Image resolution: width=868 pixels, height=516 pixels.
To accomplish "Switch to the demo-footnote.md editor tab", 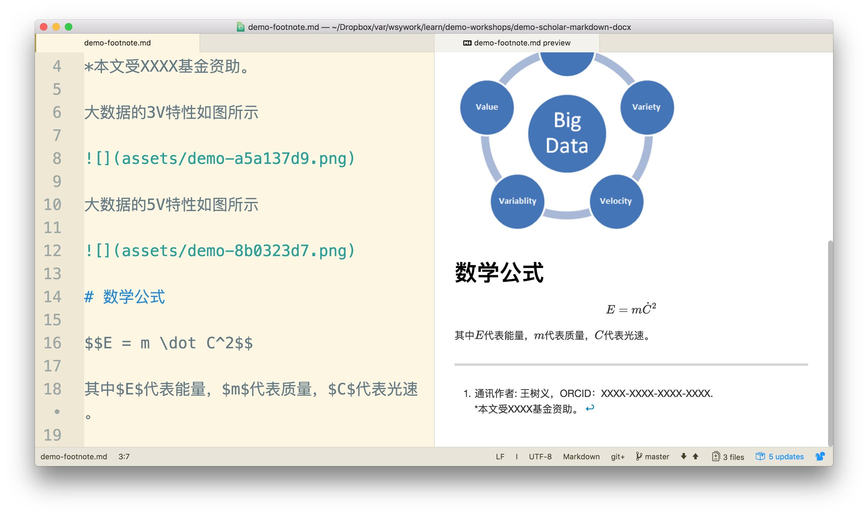I will tap(117, 43).
